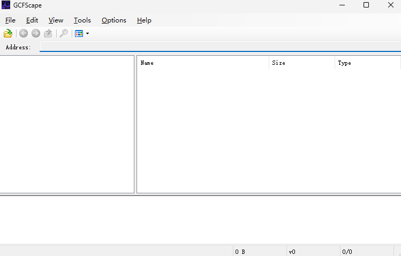Click the 'Address:' label

[18, 47]
